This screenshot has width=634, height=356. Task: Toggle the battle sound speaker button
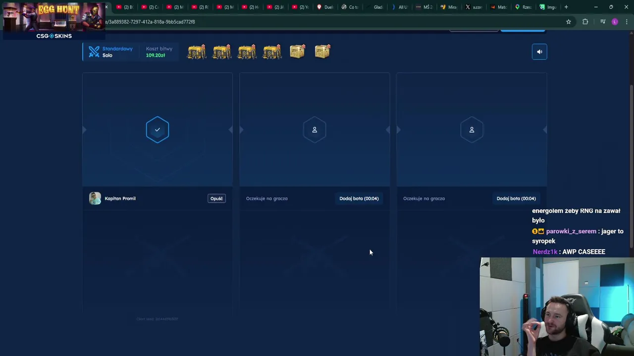click(x=539, y=52)
